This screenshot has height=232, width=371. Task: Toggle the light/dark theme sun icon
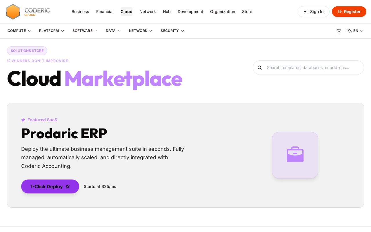339,31
